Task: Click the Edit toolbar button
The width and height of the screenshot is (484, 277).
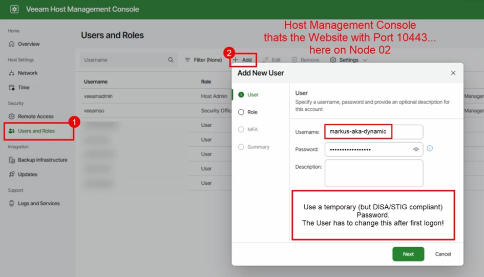Action: click(271, 60)
